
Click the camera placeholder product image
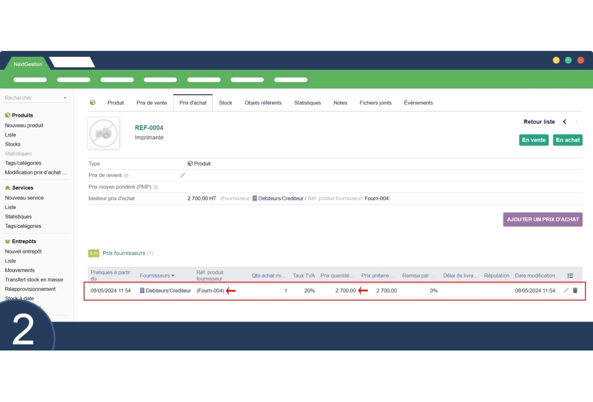pyautogui.click(x=104, y=133)
